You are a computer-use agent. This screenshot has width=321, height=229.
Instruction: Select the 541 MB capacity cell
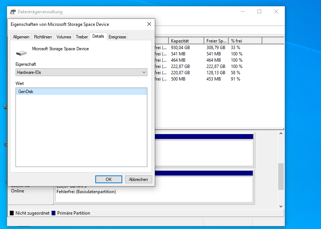pos(178,54)
